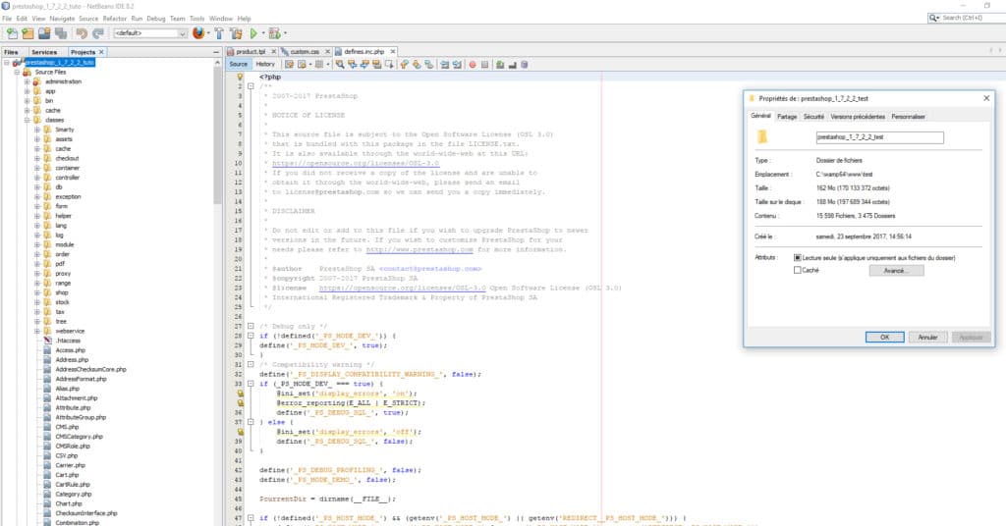Click the Open Project toolbar icon

pyautogui.click(x=44, y=33)
